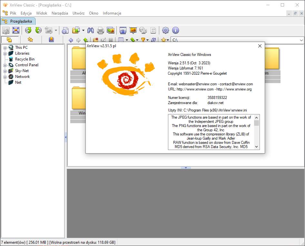Rotate right with the clockwise arrow icon

click(x=38, y=30)
